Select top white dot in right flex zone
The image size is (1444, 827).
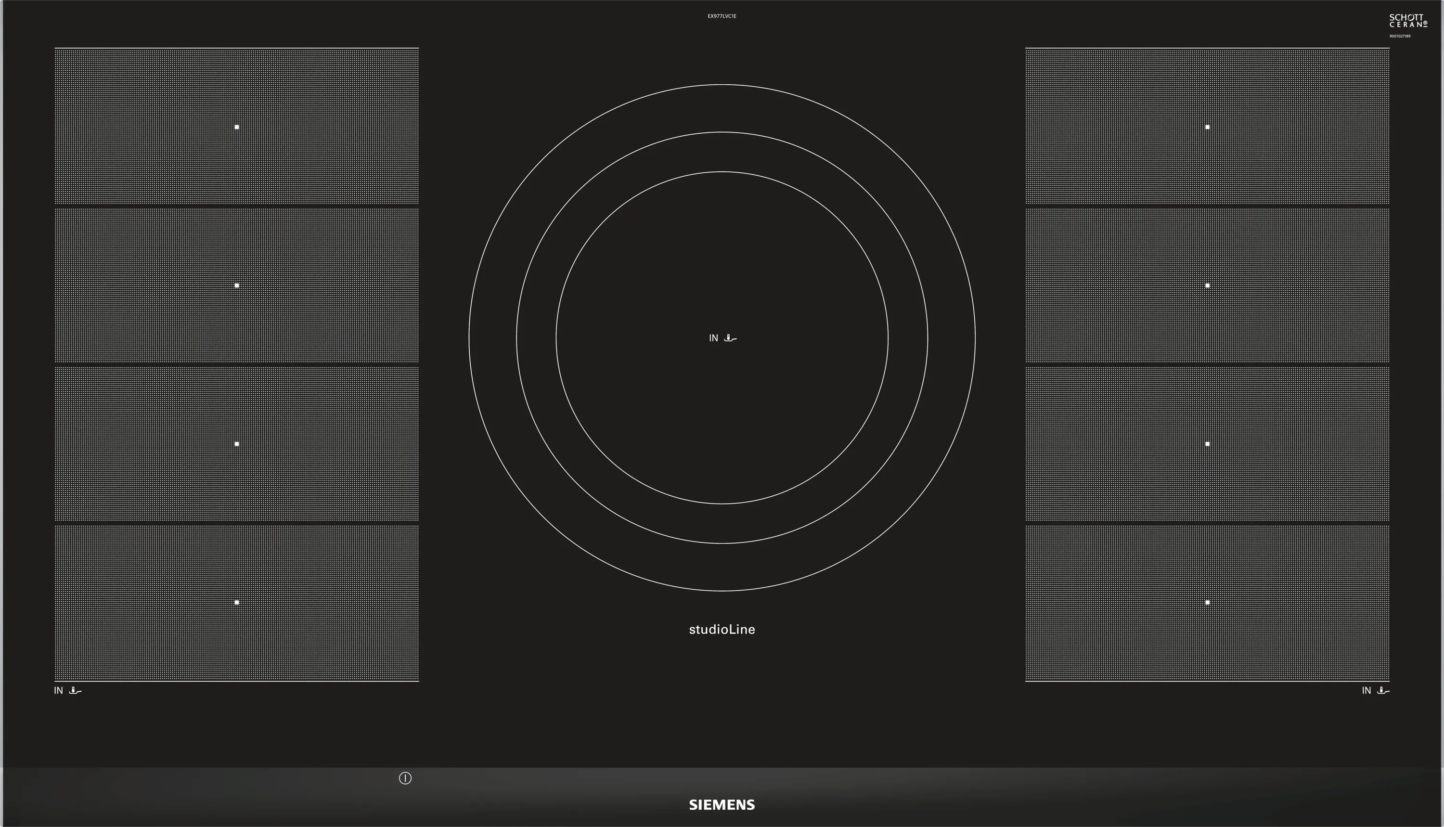point(1207,127)
